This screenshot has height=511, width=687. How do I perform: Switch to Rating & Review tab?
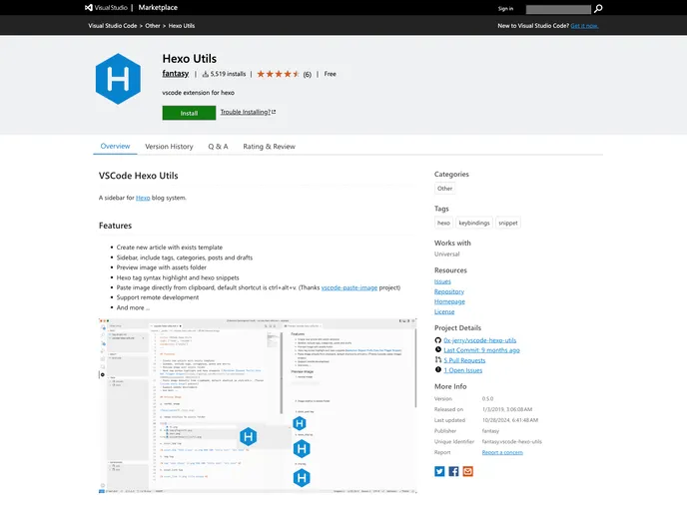pyautogui.click(x=269, y=147)
